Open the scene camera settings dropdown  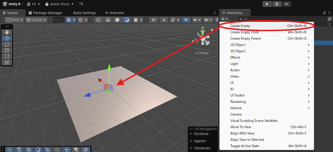coord(208,20)
